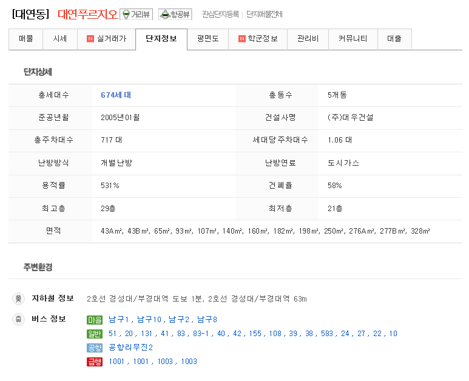469x381 pixels.
Task: Open bus route 남구8
Action: 207,320
